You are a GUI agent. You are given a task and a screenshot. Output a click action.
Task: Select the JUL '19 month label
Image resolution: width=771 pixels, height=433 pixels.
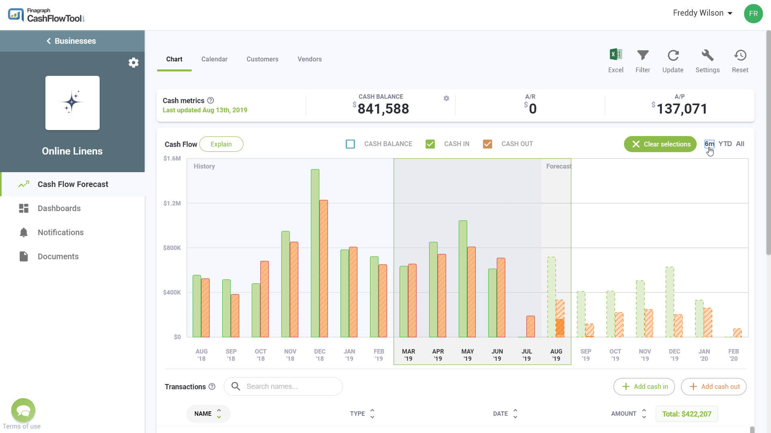click(x=527, y=355)
